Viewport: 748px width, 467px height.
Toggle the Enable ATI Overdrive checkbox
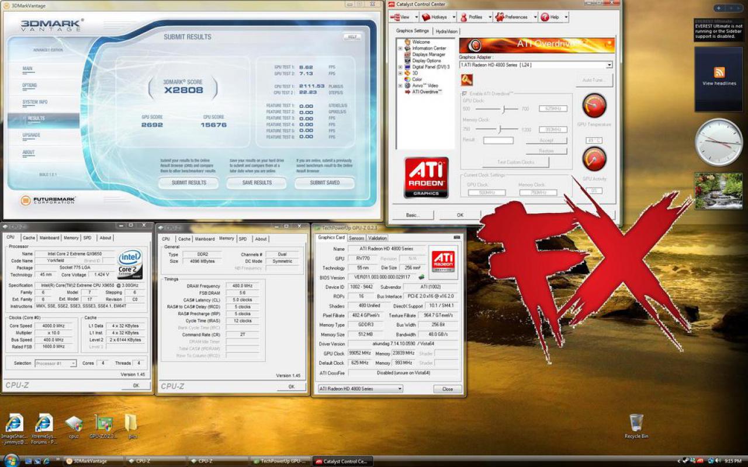[465, 93]
